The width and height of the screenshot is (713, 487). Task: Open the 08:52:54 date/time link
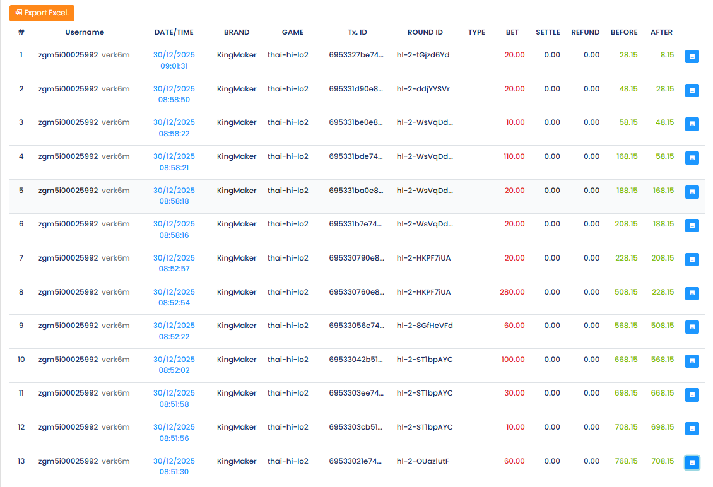(x=174, y=297)
